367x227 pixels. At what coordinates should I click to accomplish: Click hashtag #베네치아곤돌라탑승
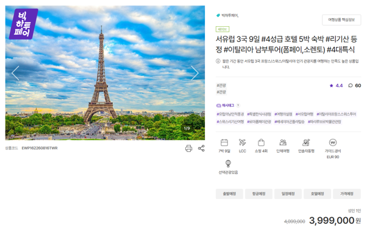pos(290,122)
